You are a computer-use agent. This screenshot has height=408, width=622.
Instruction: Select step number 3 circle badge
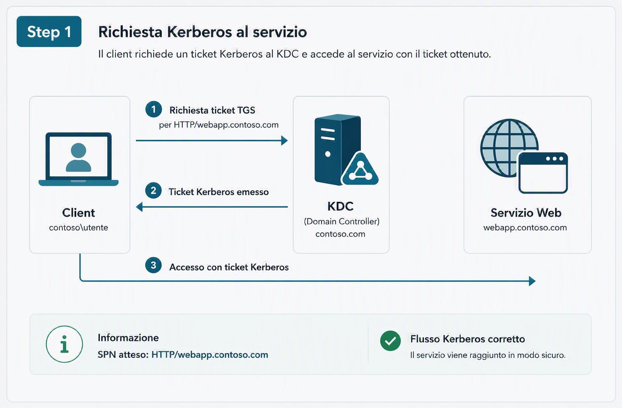pos(153,265)
